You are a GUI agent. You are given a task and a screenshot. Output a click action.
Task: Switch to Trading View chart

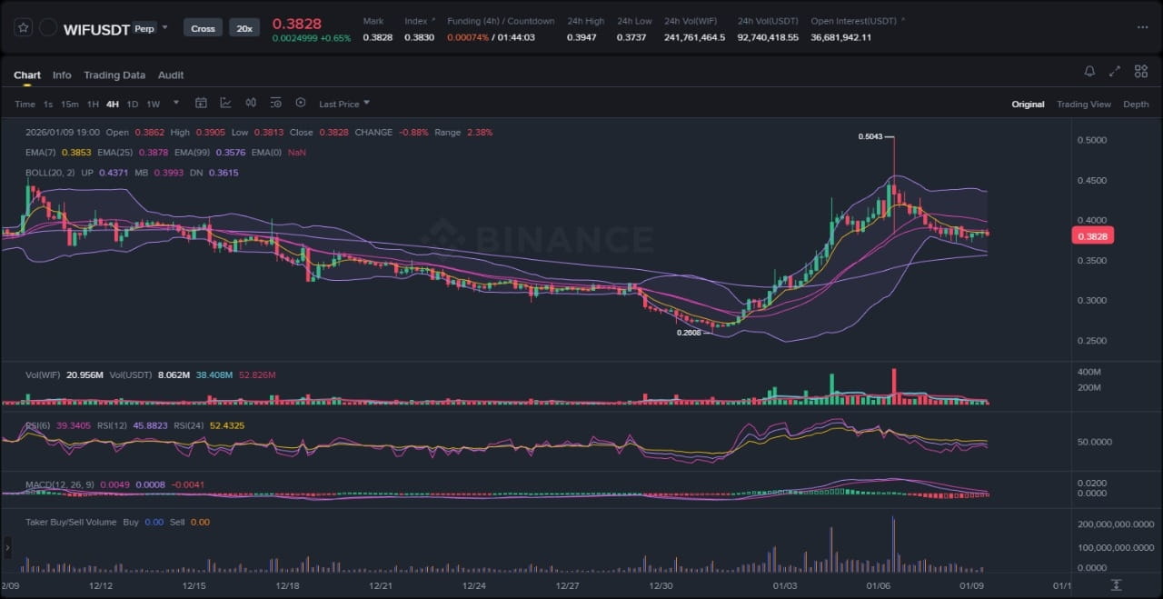pyautogui.click(x=1084, y=104)
